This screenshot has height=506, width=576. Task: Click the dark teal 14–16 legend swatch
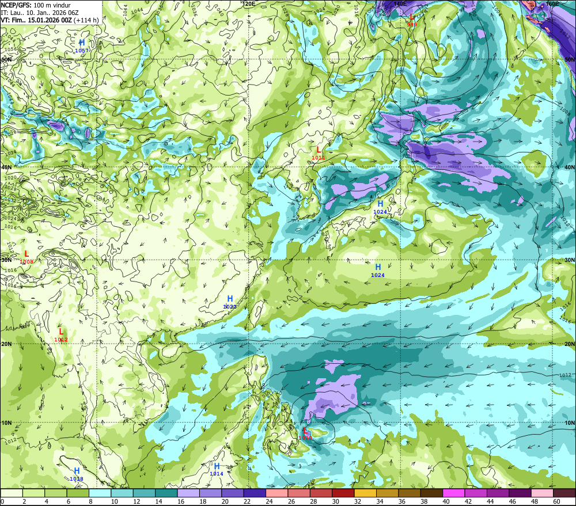166,493
